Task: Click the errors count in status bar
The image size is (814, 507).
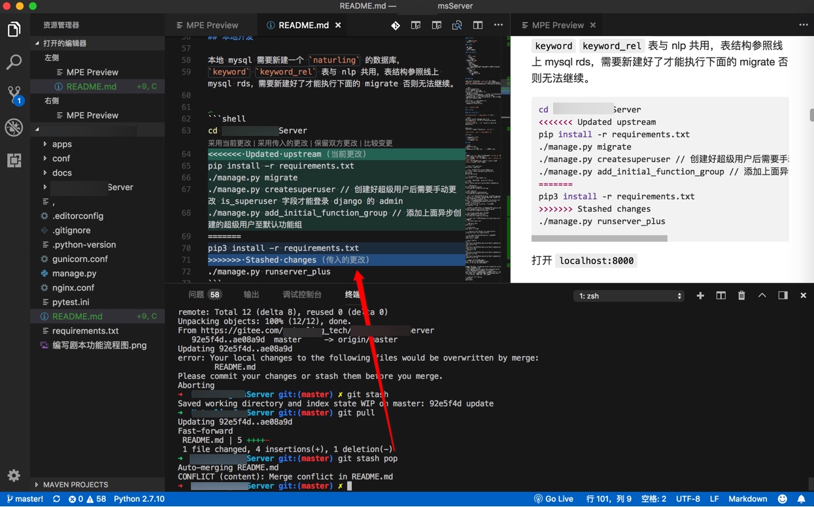Action: pyautogui.click(x=76, y=499)
